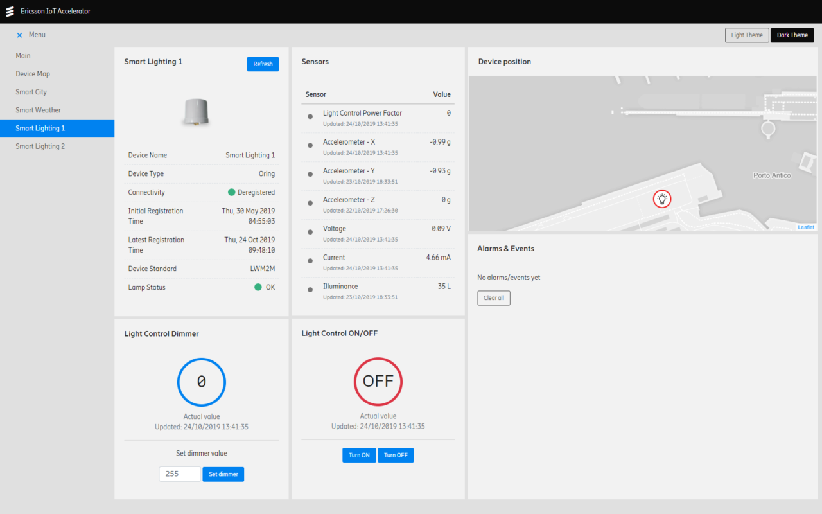
Task: Click the Voltage sensor status dot
Action: [x=310, y=232]
